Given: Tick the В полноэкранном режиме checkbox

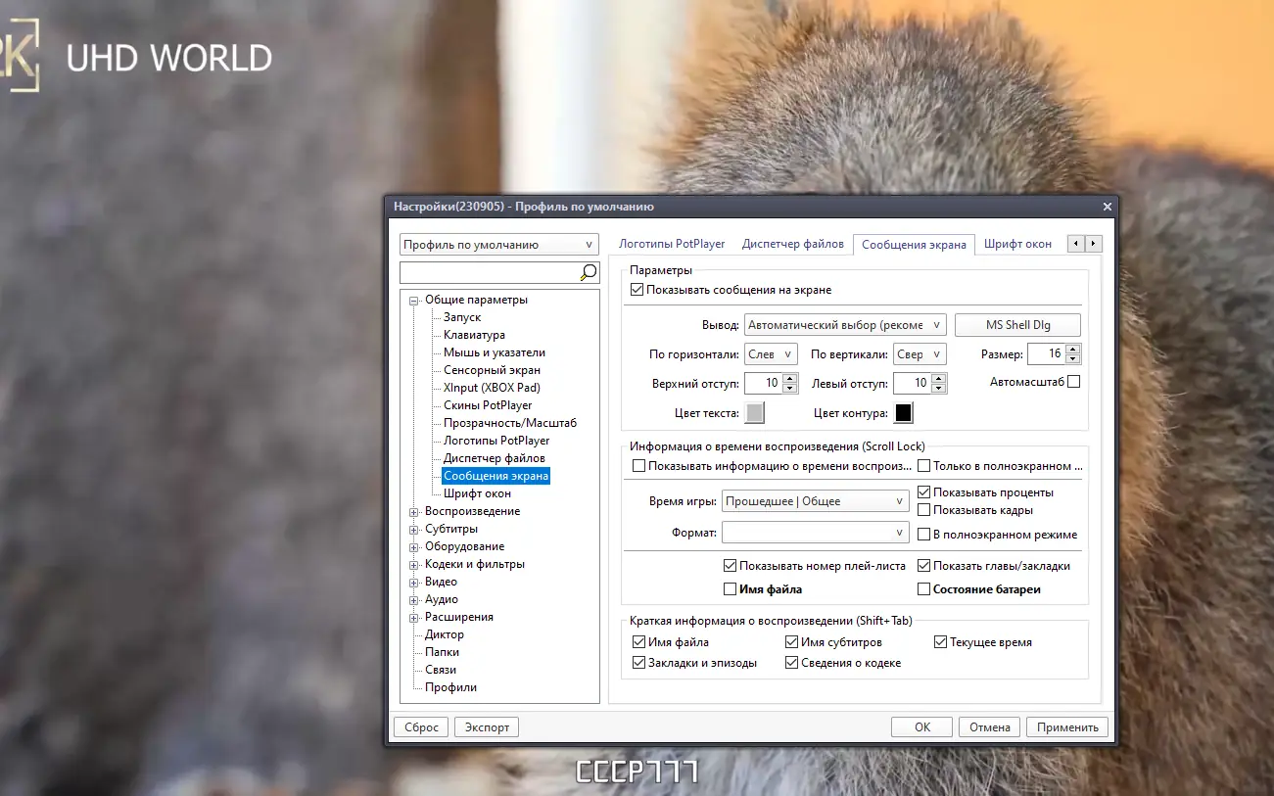Looking at the screenshot, I should pyautogui.click(x=923, y=535).
